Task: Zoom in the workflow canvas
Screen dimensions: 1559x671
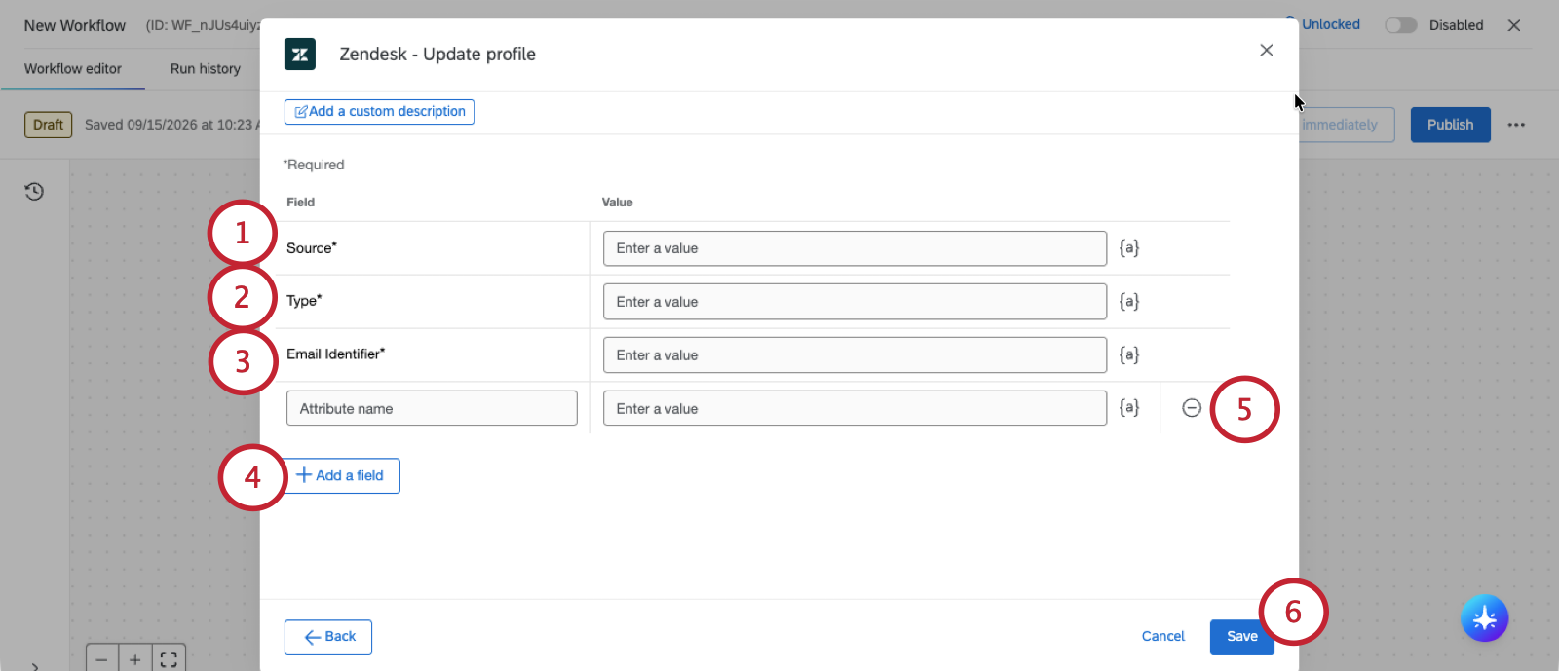Action: click(135, 659)
